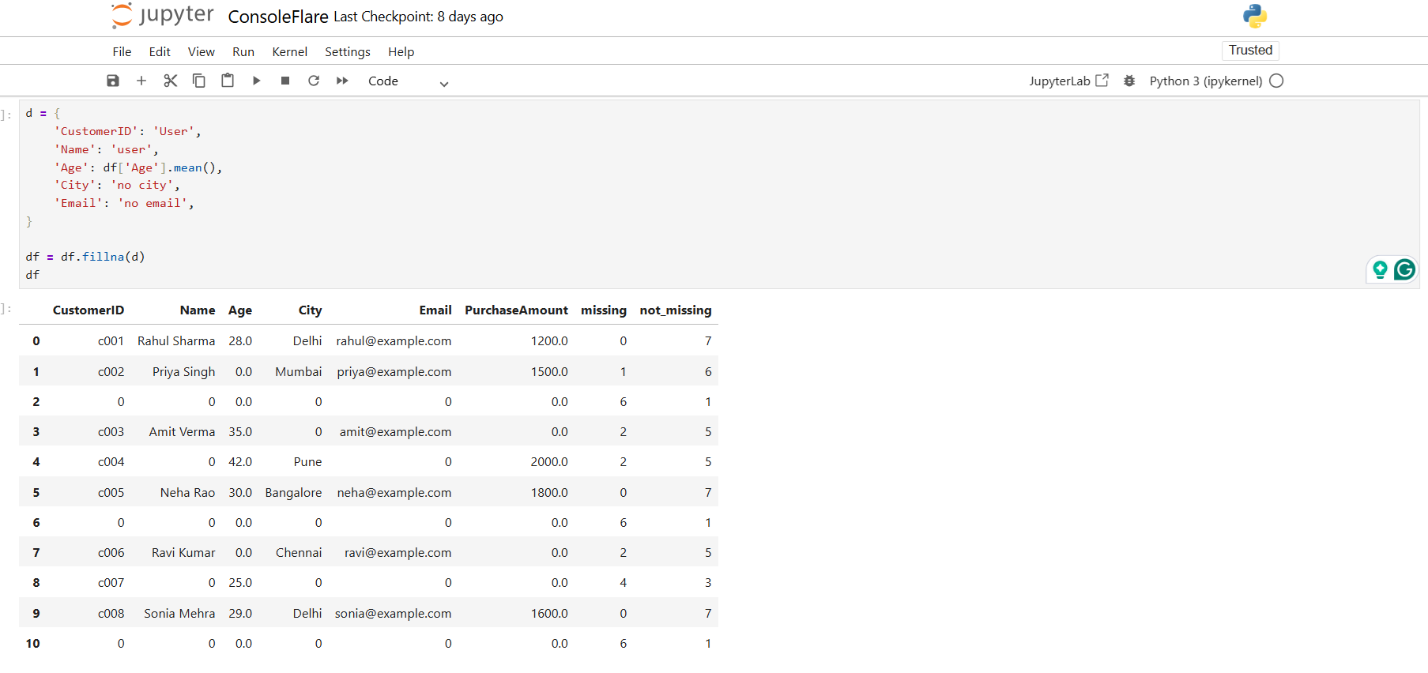Open notebook in JupyterLab link
This screenshot has width=1428, height=673.
click(1068, 81)
